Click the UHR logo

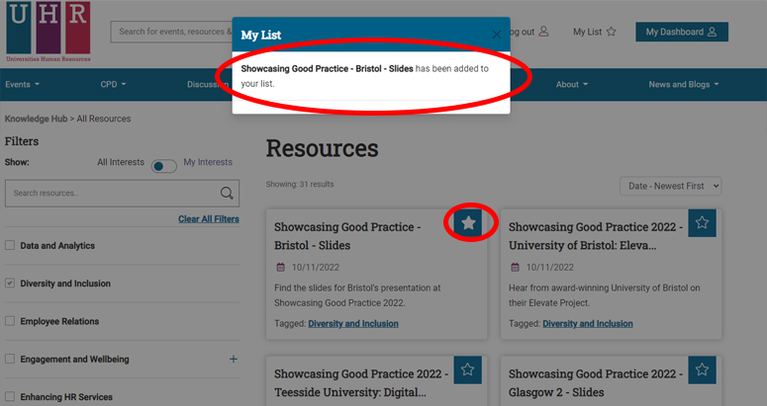coord(48,32)
